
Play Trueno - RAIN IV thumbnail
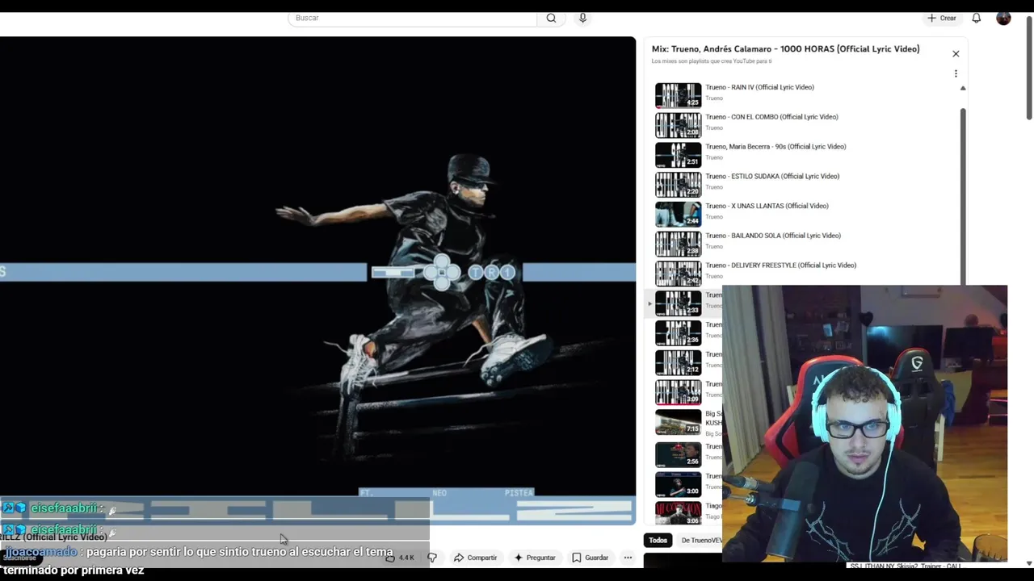click(678, 95)
